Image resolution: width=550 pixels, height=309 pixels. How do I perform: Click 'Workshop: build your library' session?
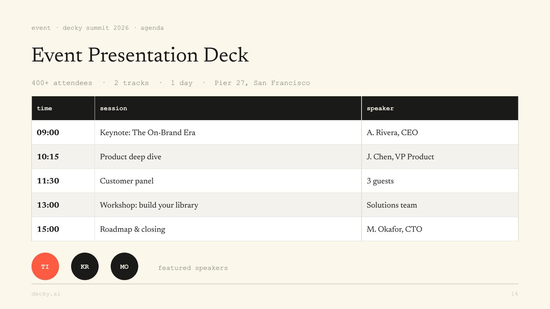(228, 205)
